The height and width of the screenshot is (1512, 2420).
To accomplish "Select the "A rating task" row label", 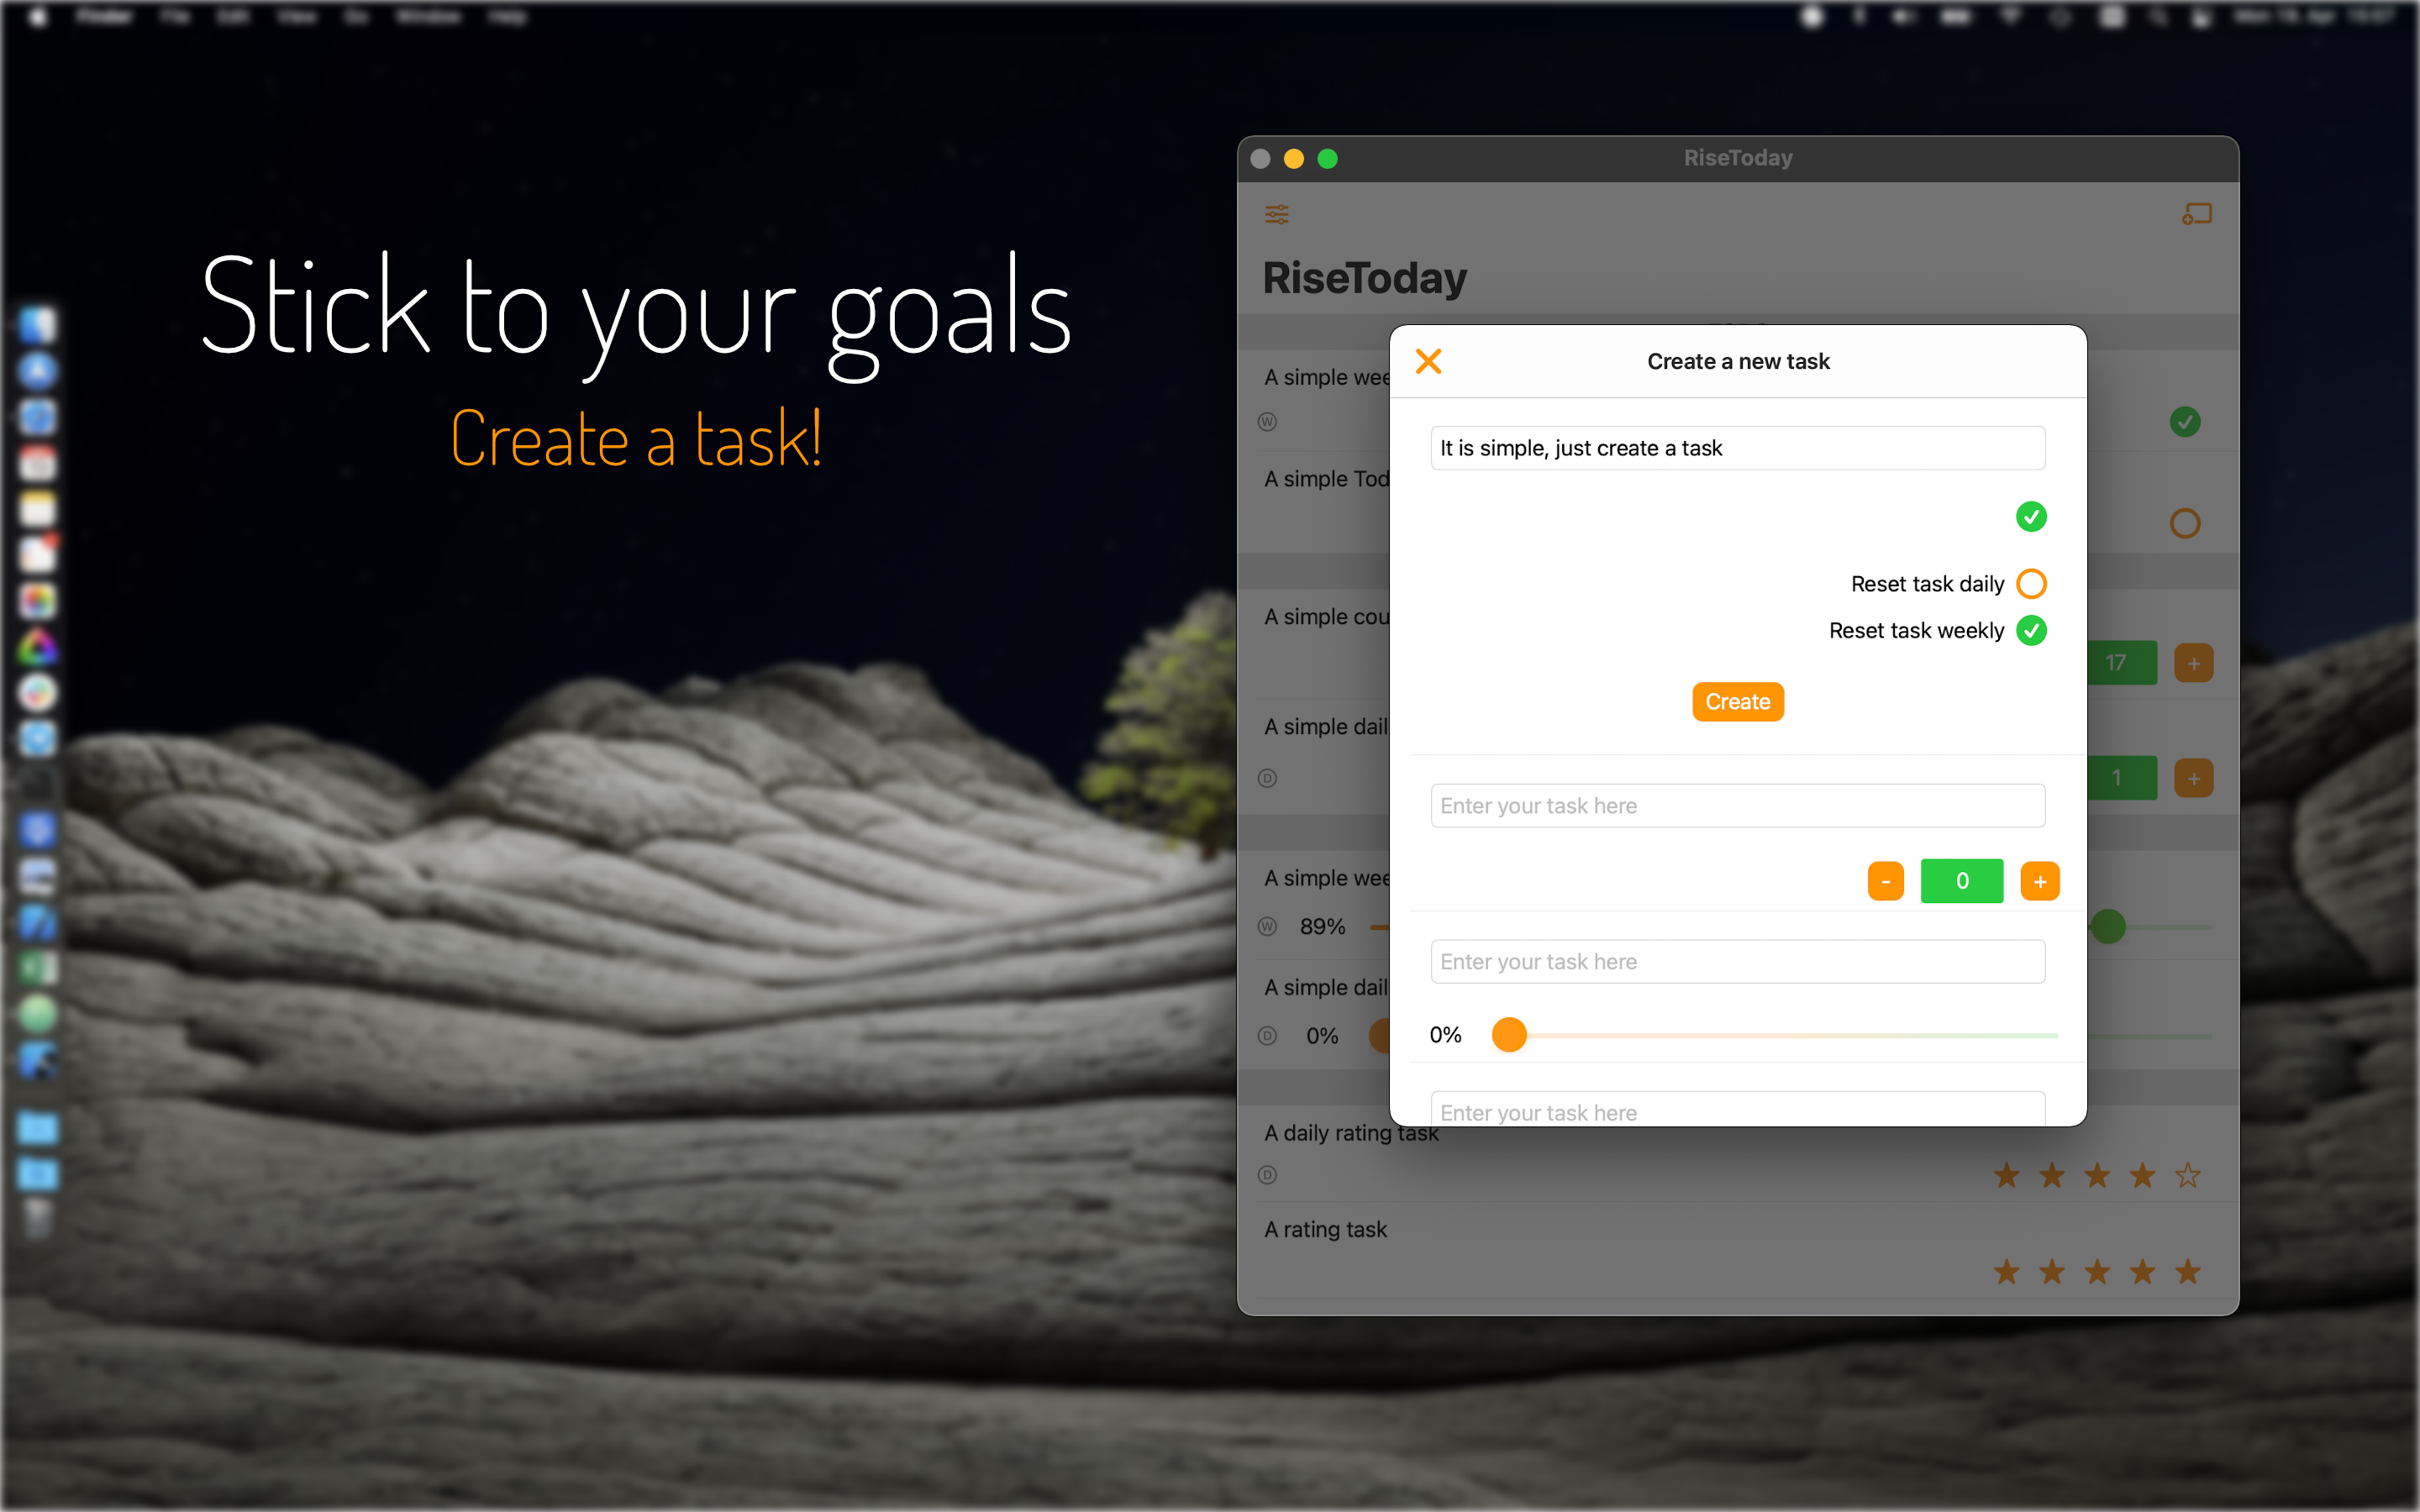I will [1325, 1229].
